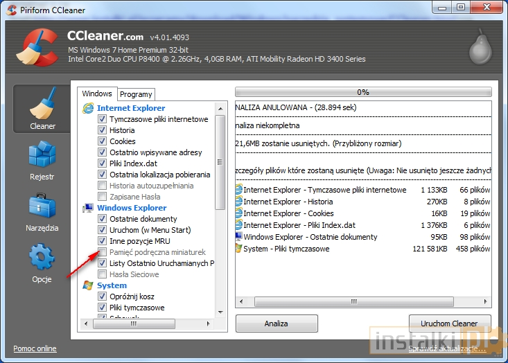Click '1 376KB' size value
Viewport: 508px width, 363px height.
(434, 225)
